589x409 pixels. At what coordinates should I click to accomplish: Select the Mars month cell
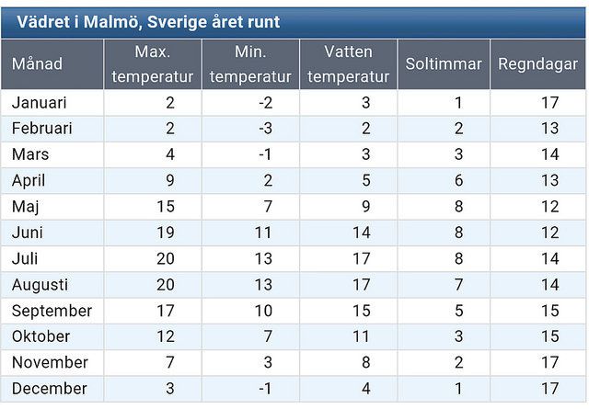pos(52,154)
